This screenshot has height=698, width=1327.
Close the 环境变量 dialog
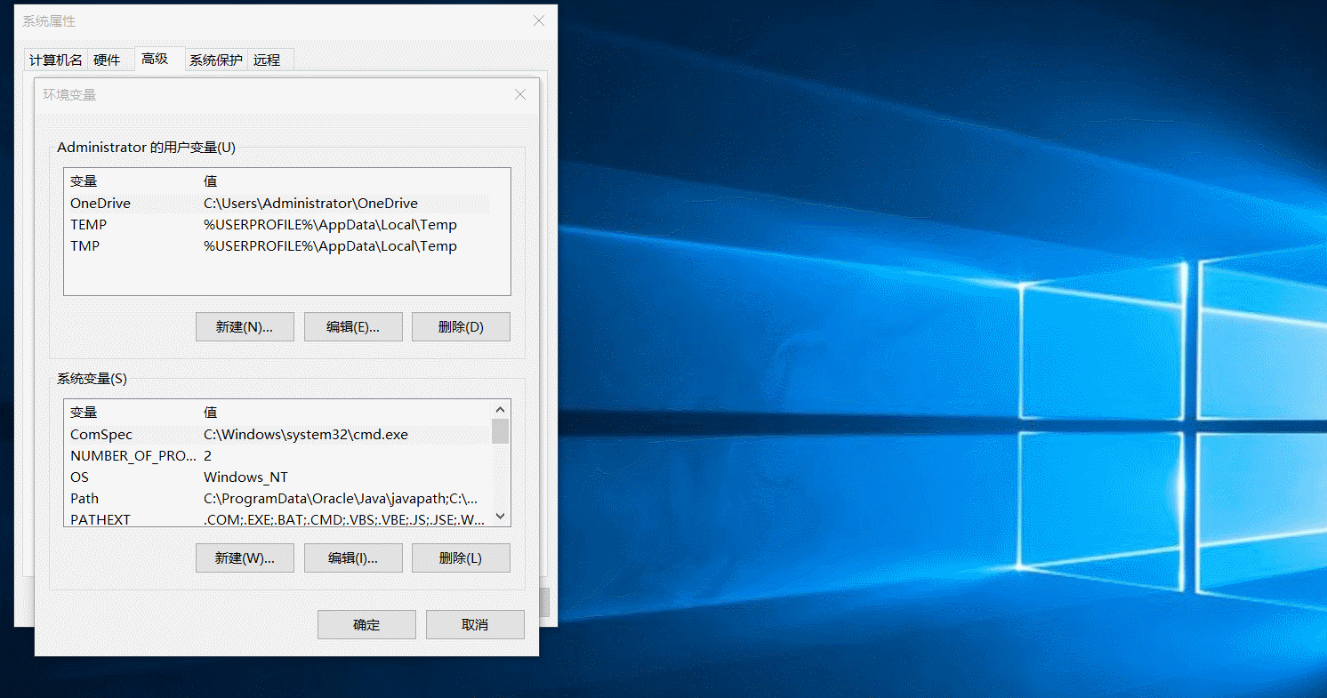tap(520, 94)
